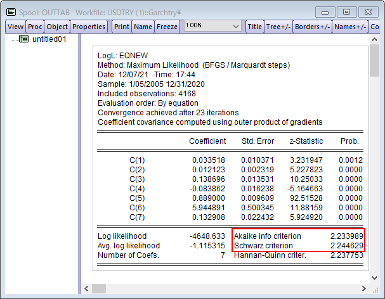Image resolution: width=385 pixels, height=299 pixels.
Task: Click the 'Included observations: 4168' line
Action: [147, 94]
